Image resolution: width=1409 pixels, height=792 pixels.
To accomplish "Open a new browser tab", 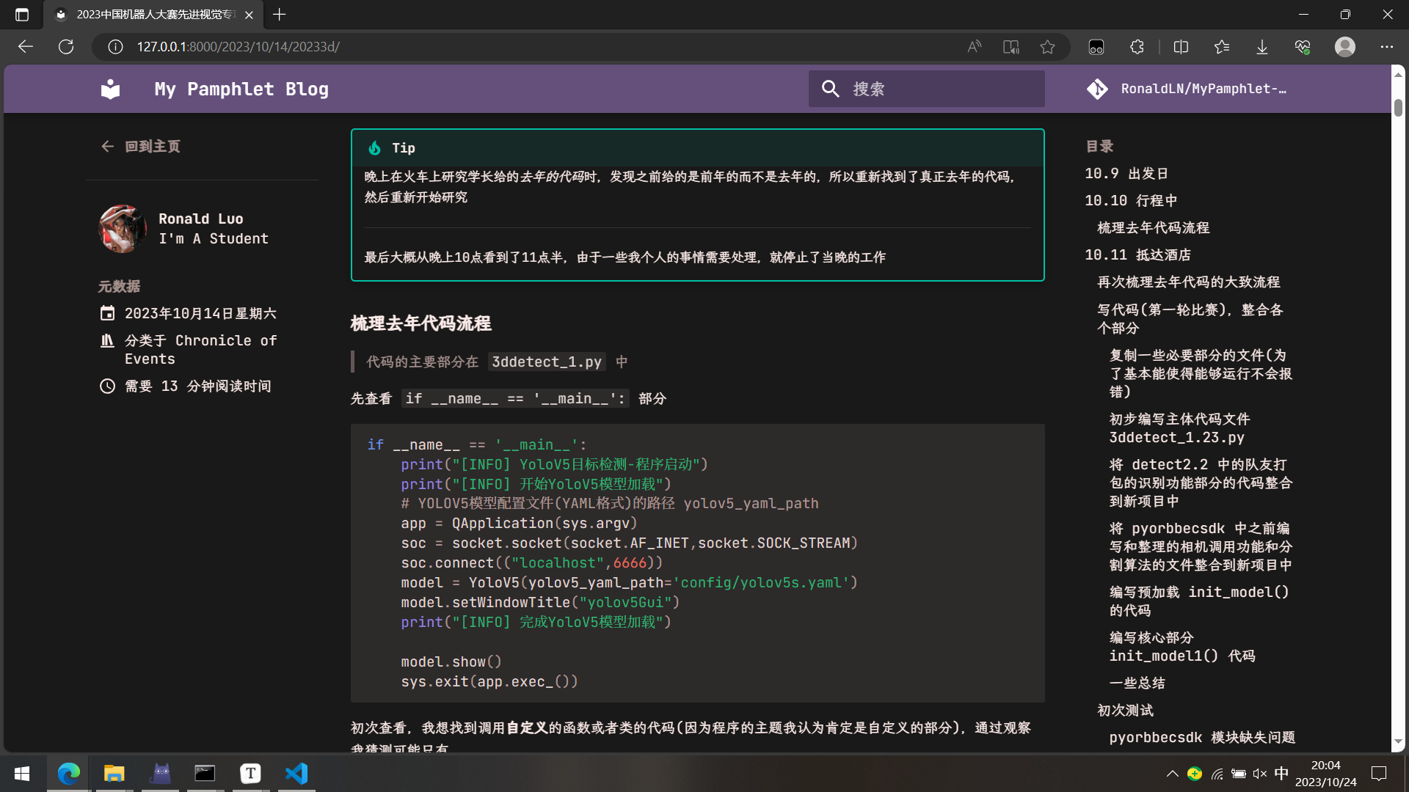I will [280, 15].
